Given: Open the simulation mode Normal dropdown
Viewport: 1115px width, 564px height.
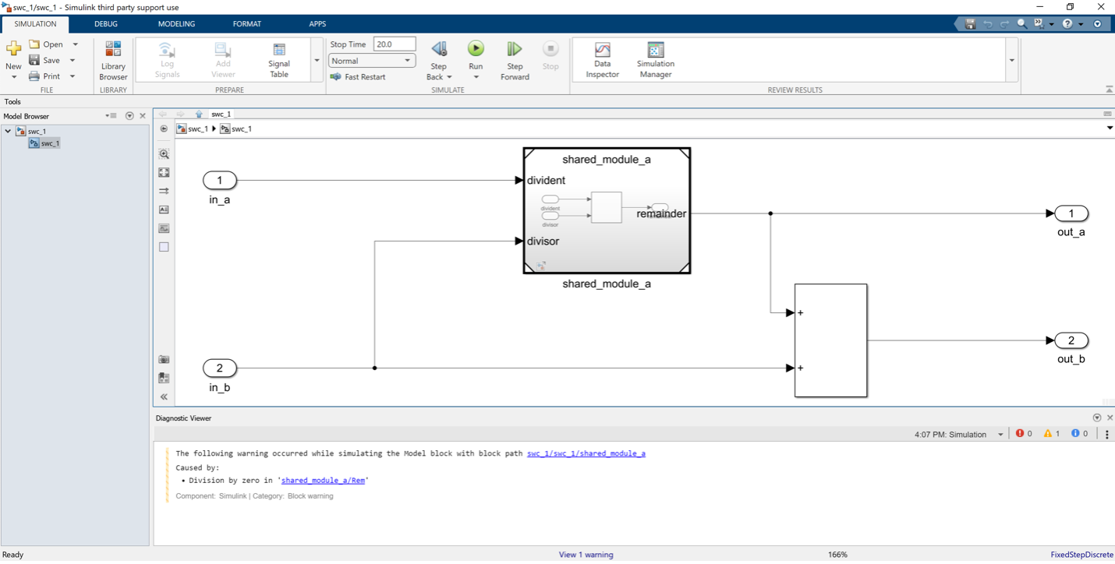Looking at the screenshot, I should coord(372,61).
